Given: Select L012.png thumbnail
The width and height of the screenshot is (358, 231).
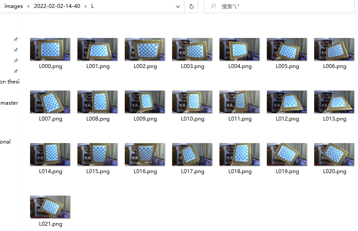Looking at the screenshot, I should (287, 102).
